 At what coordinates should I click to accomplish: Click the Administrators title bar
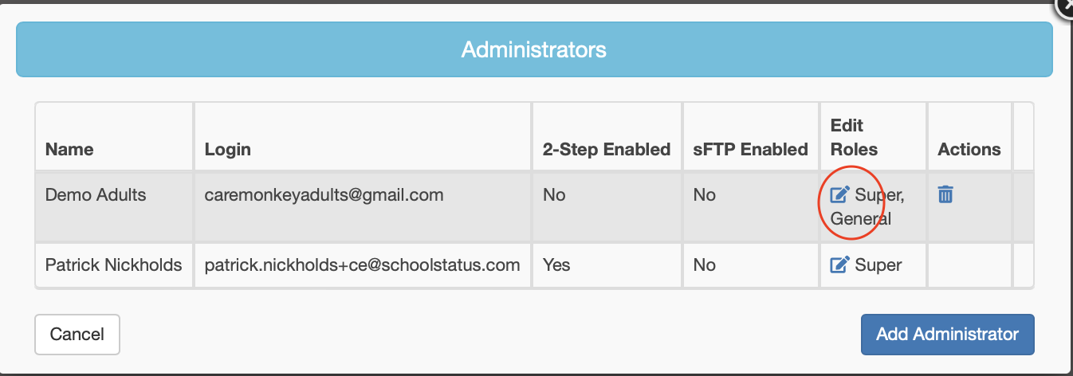[534, 49]
